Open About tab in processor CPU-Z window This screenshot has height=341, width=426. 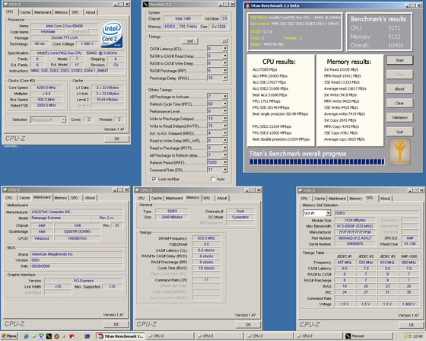pyautogui.click(x=91, y=12)
